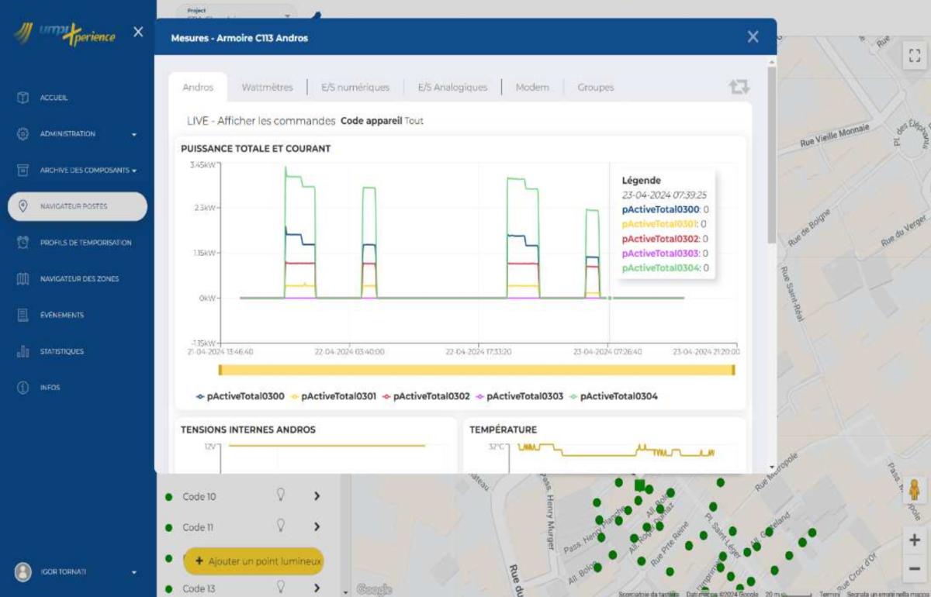Screen dimensions: 931x597
Task: Click the yellow chart time range slider
Action: pos(476,371)
